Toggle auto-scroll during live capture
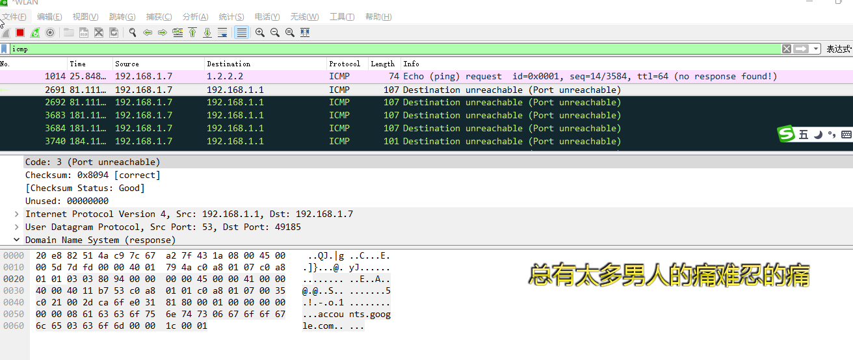The width and height of the screenshot is (853, 360). [222, 32]
